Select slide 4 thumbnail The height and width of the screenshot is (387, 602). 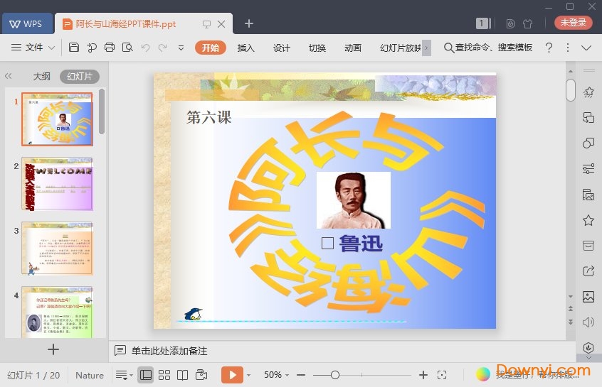57,312
